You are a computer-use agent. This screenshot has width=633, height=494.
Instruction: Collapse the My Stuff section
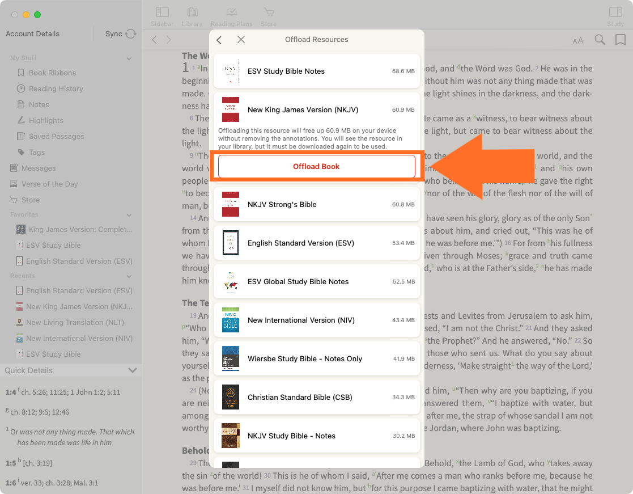pos(129,58)
